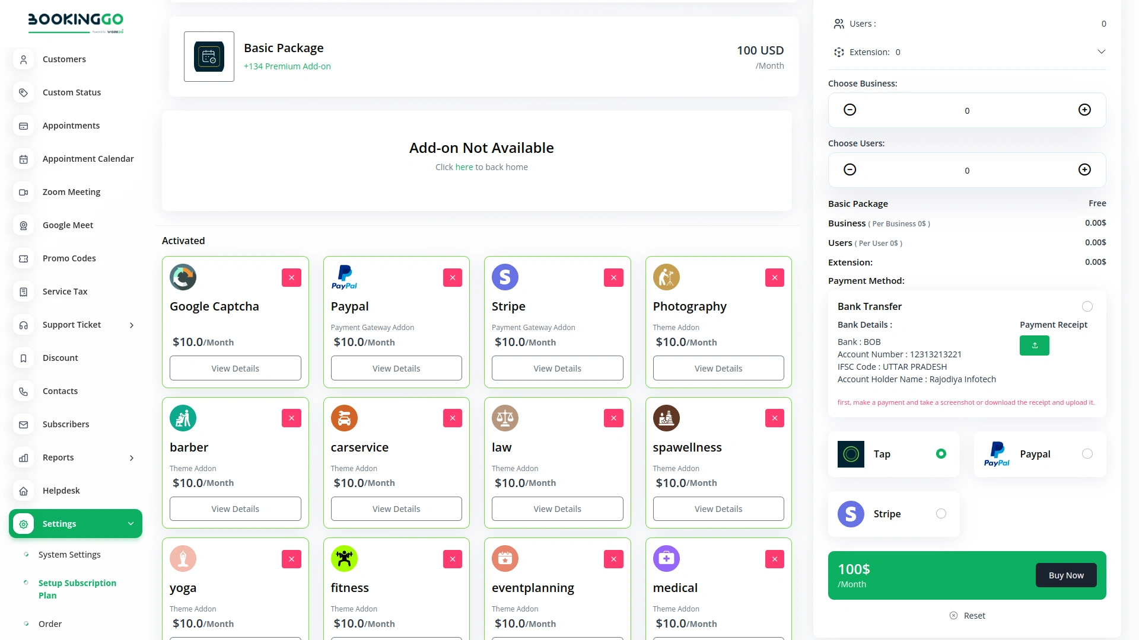
Task: Switch to the Order menu item
Action: (x=50, y=624)
